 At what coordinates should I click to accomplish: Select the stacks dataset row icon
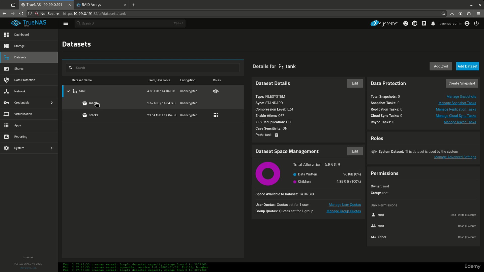coord(85,115)
